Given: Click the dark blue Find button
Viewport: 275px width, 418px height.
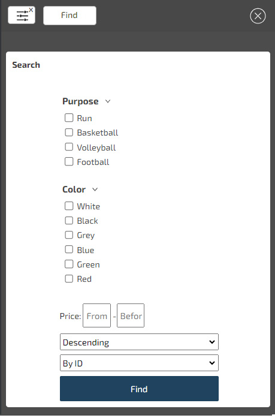Looking at the screenshot, I should pos(139,389).
